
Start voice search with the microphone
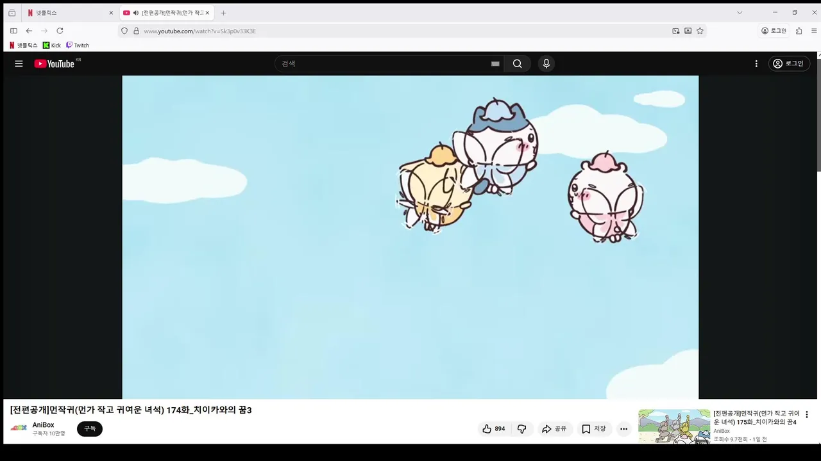(546, 63)
